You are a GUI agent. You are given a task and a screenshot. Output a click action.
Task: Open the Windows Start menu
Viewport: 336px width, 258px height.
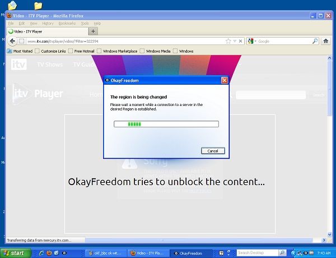click(x=15, y=253)
